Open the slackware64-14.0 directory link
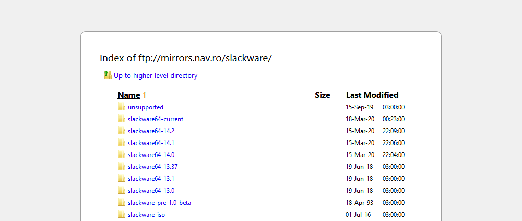Image resolution: width=522 pixels, height=221 pixels. pos(151,155)
